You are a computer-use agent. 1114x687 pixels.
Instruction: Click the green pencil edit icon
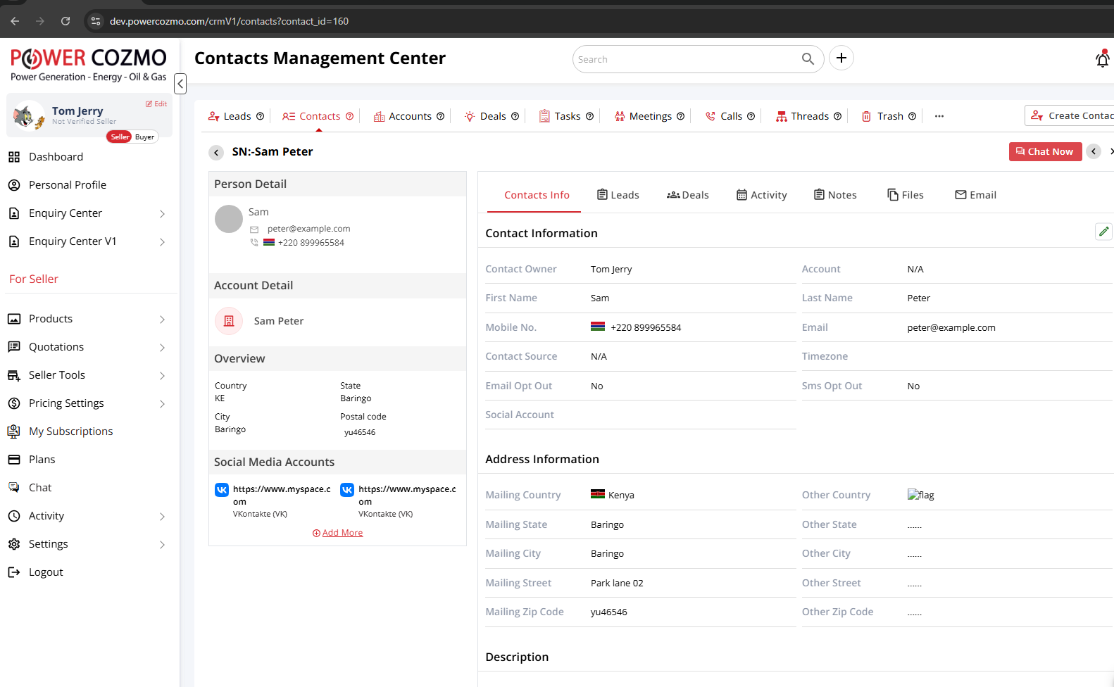tap(1103, 232)
